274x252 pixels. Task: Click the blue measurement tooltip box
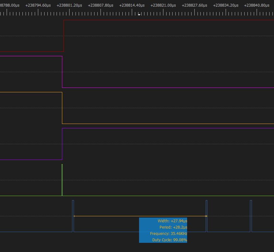[163, 230]
